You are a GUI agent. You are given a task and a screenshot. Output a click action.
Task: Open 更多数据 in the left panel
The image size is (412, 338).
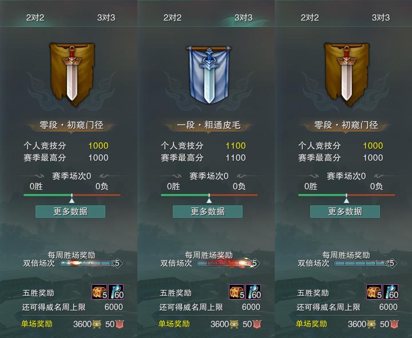tap(70, 212)
